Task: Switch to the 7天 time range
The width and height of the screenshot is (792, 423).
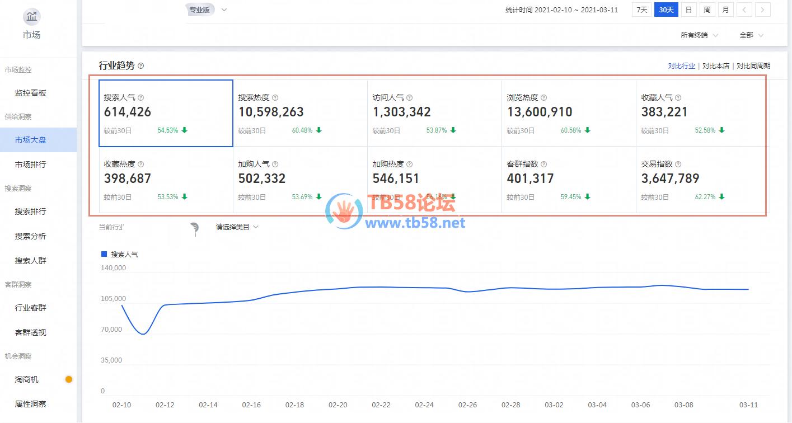Action: click(x=641, y=10)
